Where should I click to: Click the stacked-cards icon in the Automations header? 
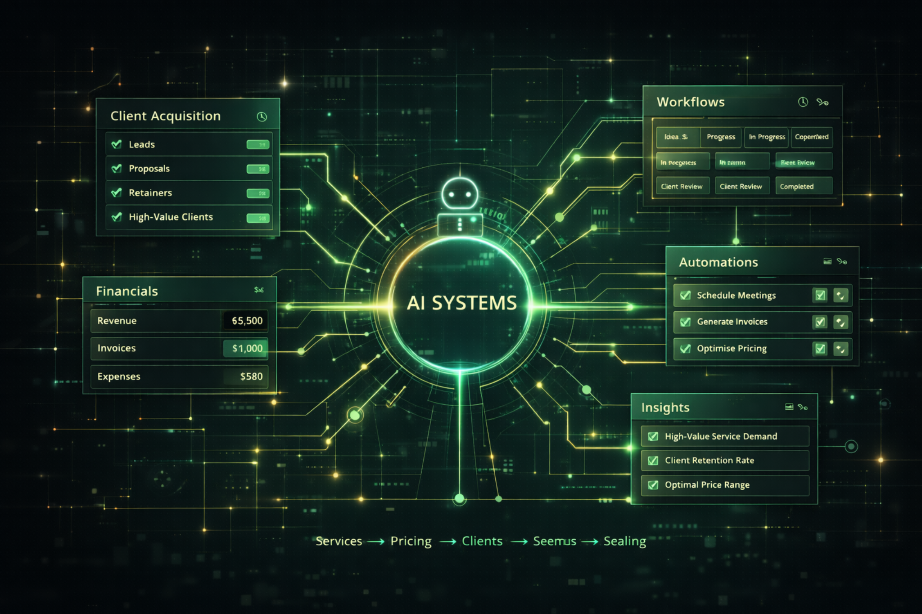827,262
